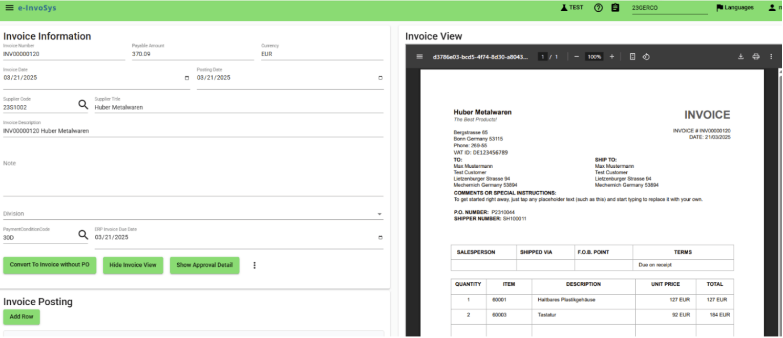The image size is (783, 338).
Task: Open the Invoice Date calendar picker
Action: click(x=186, y=78)
